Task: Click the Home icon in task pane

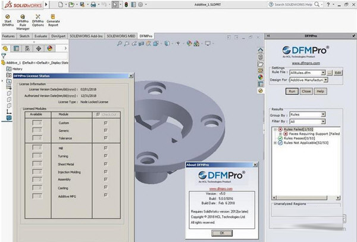Action: pos(261,49)
